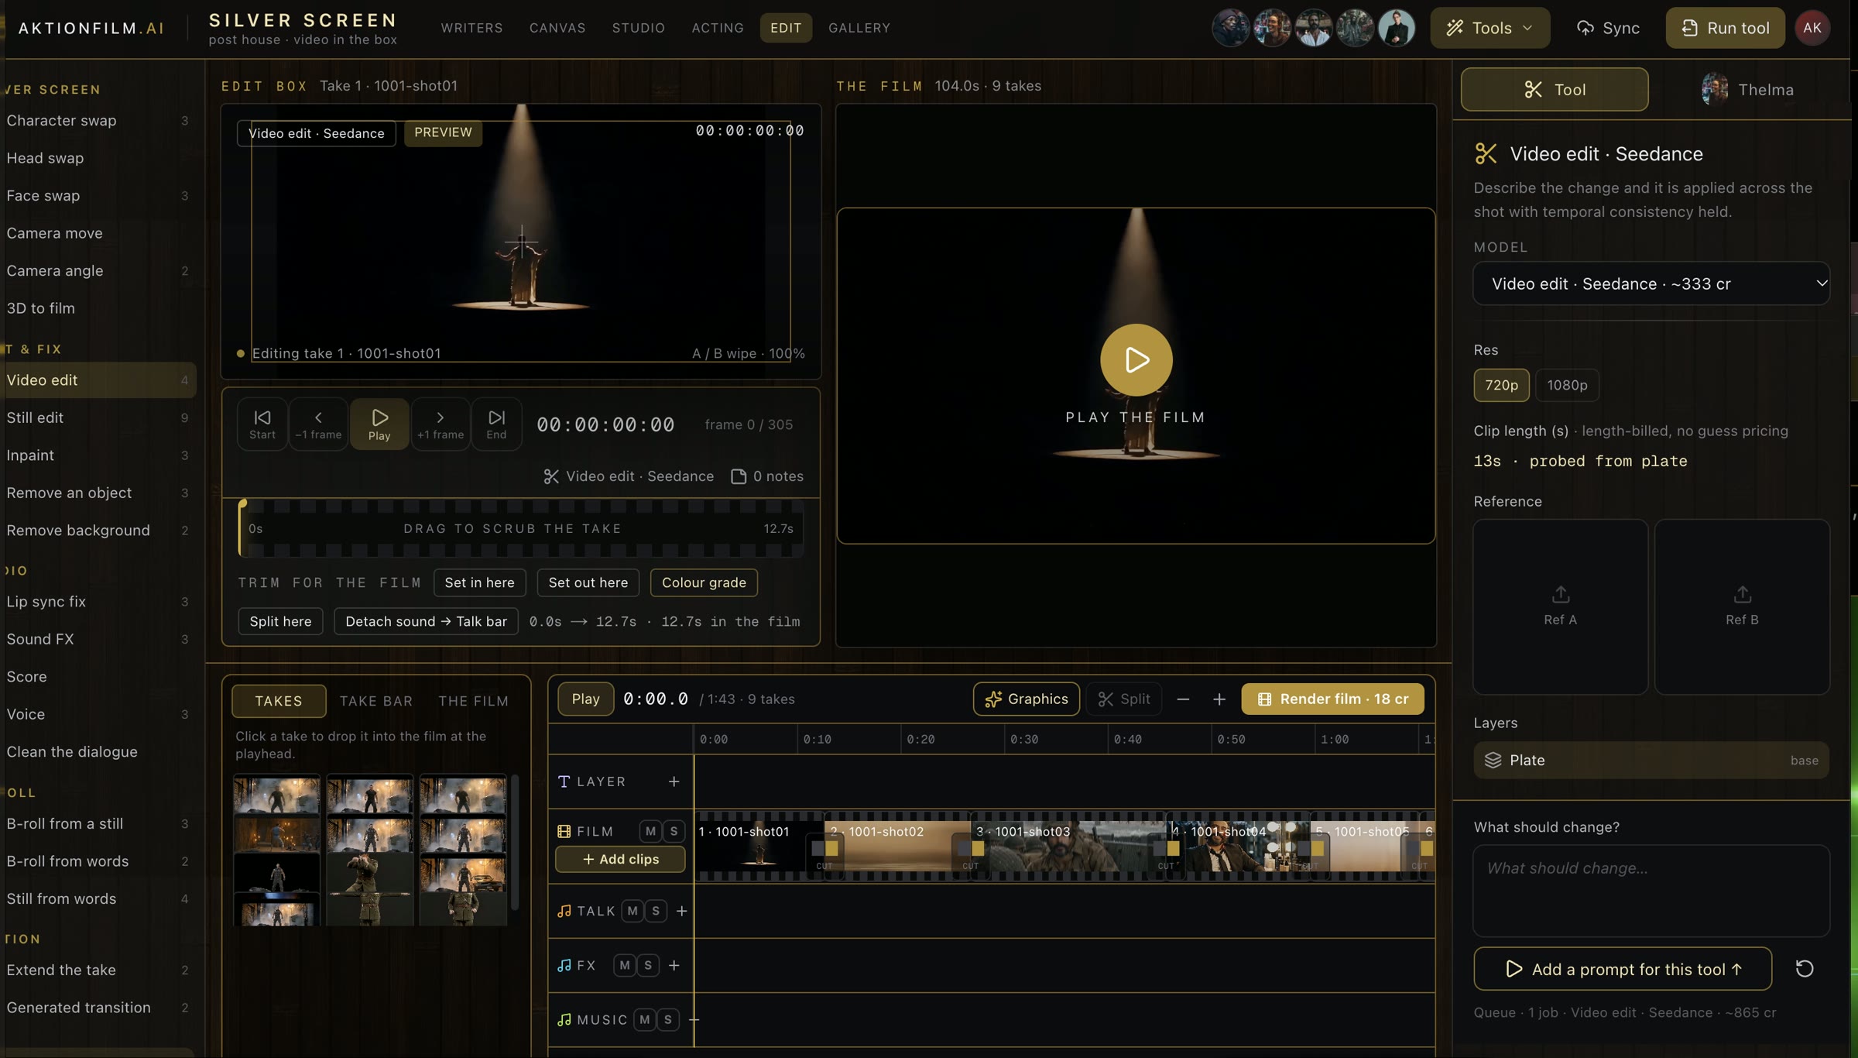Select the first take thumbnail in Takes
The height and width of the screenshot is (1058, 1858).
pyautogui.click(x=276, y=795)
